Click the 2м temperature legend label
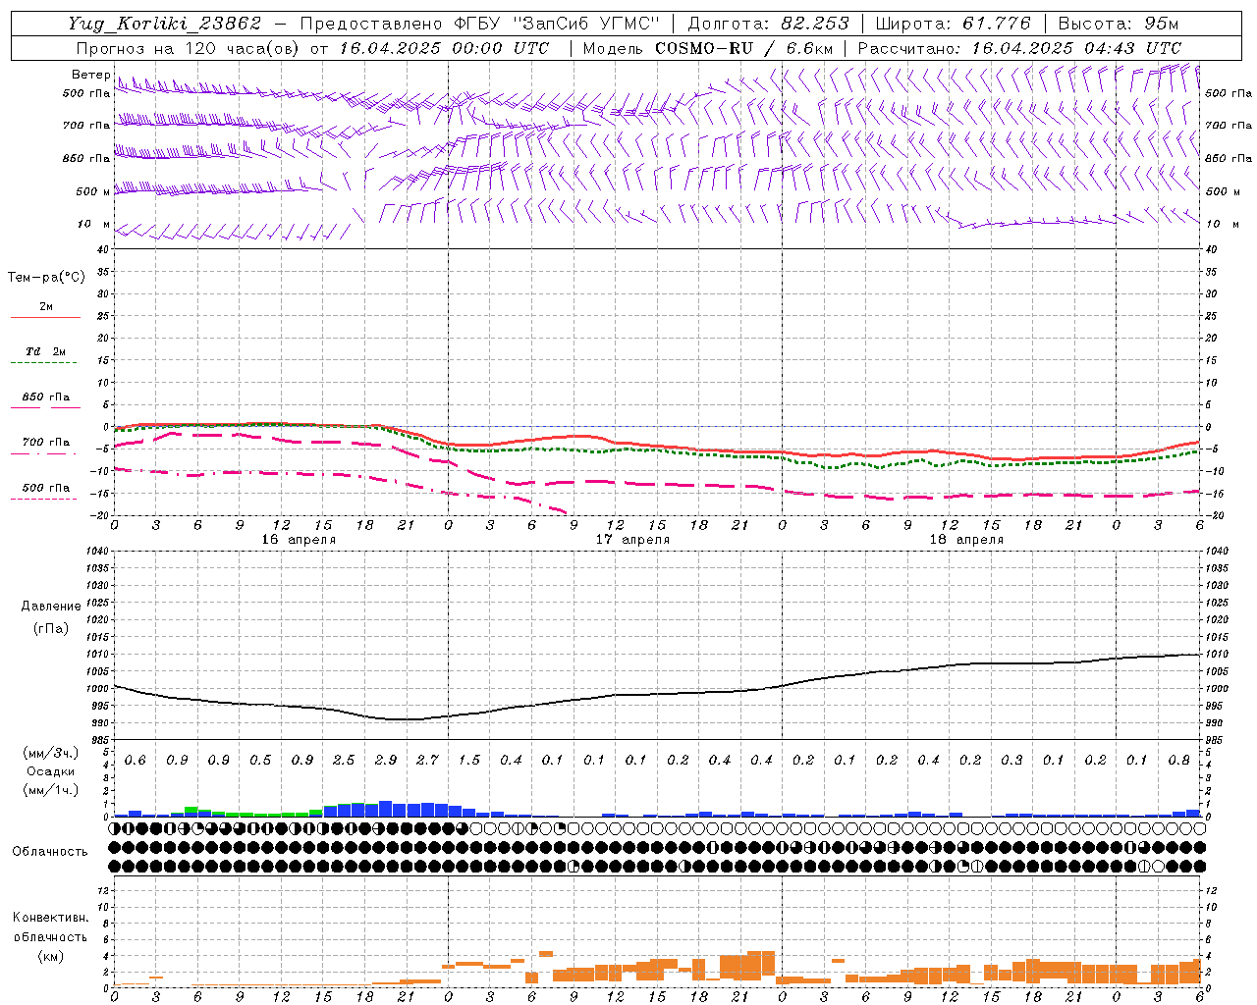The width and height of the screenshot is (1257, 1005). (46, 307)
